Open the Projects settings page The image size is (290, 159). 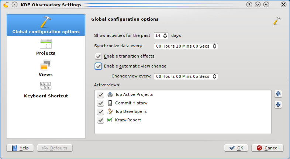pos(46,47)
